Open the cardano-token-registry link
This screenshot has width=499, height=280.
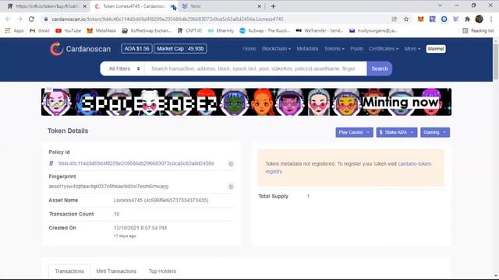pos(349,167)
